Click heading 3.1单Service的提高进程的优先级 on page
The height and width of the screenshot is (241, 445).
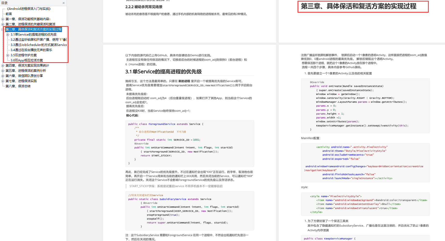pyautogui.click(x=163, y=72)
